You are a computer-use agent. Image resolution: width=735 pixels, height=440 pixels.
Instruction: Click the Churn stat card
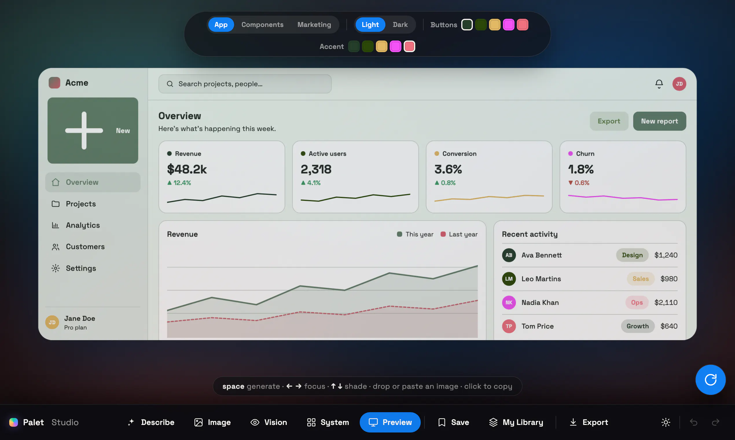623,177
